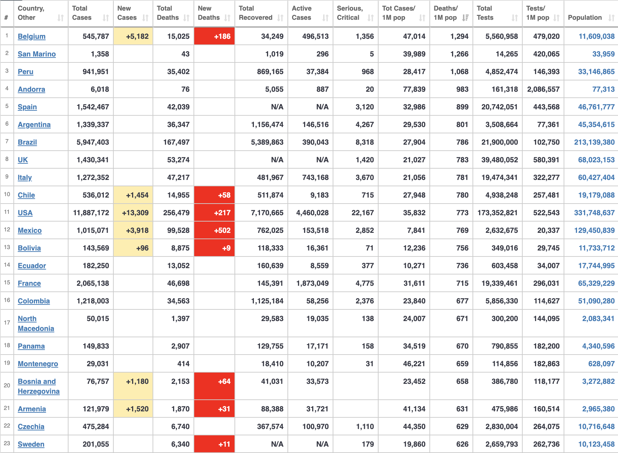This screenshot has width=618, height=453.
Task: Click sort arrows beside New Cases header
Action: pyautogui.click(x=145, y=18)
